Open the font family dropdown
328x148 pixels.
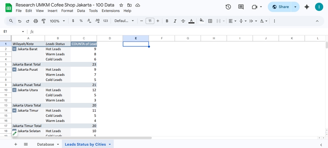(x=124, y=21)
